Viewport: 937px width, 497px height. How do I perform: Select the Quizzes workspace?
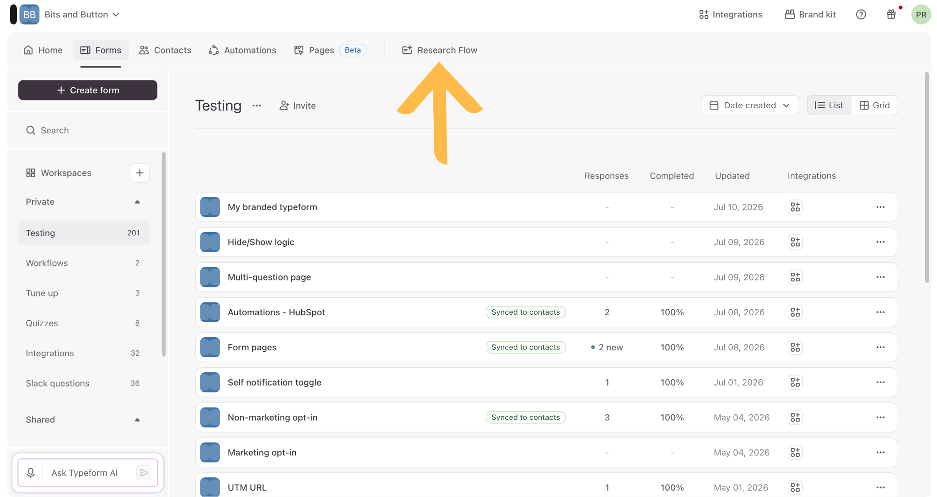[84, 323]
